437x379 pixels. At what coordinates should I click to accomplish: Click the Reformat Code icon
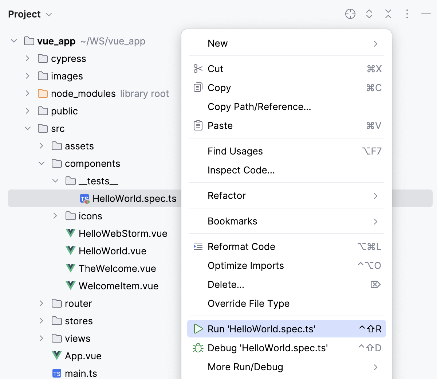(198, 246)
